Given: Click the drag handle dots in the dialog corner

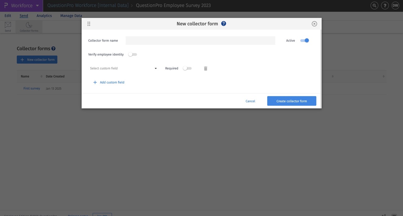Looking at the screenshot, I should [88, 23].
